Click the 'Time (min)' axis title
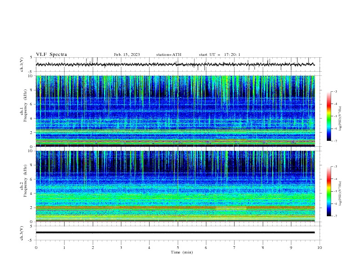Viewport: 360px width, 278px height. pos(182,252)
